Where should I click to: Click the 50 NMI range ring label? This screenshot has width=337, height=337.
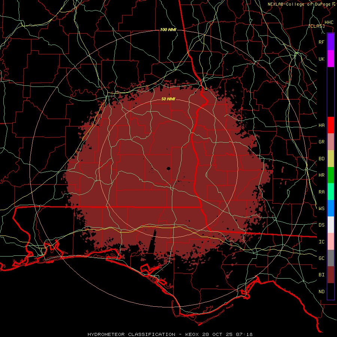pos(168,99)
